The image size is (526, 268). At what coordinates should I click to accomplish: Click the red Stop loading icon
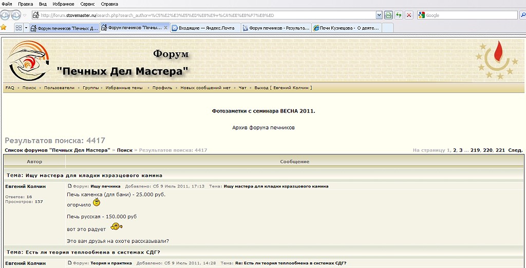[x=409, y=15]
